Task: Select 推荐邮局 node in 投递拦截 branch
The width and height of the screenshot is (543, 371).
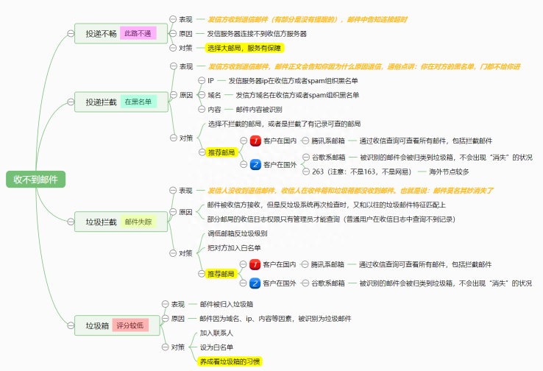Action: pos(221,152)
